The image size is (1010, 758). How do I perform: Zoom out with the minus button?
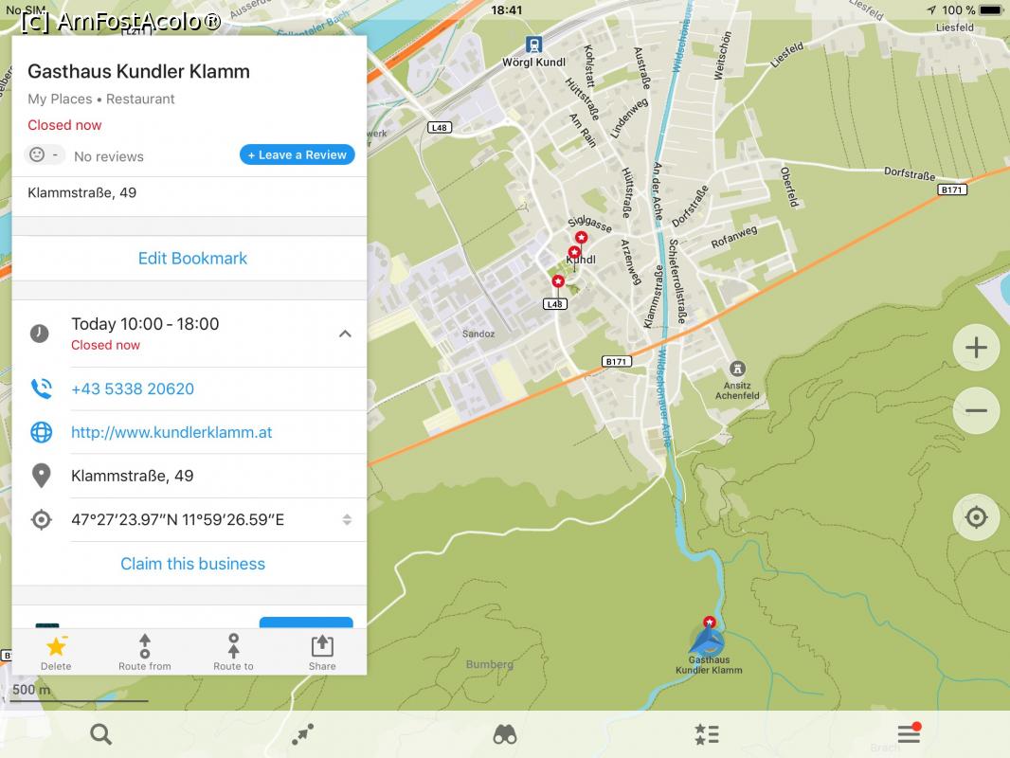pyautogui.click(x=976, y=411)
